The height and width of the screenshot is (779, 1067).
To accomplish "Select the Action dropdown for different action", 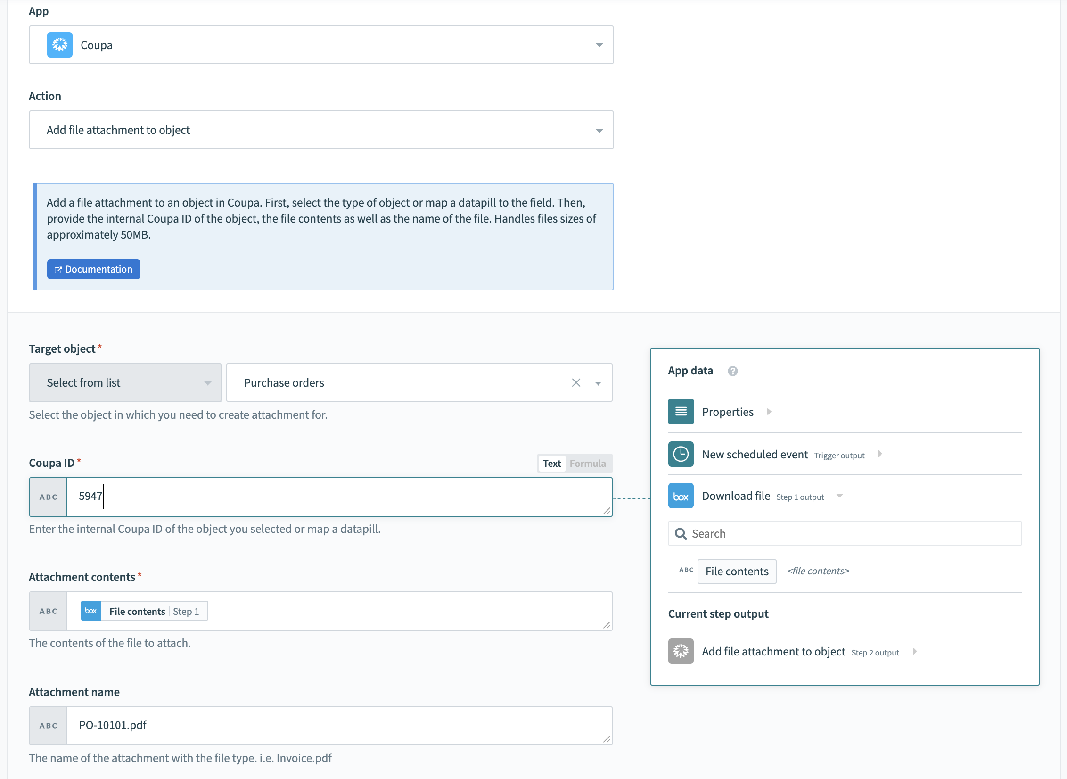I will [322, 129].
